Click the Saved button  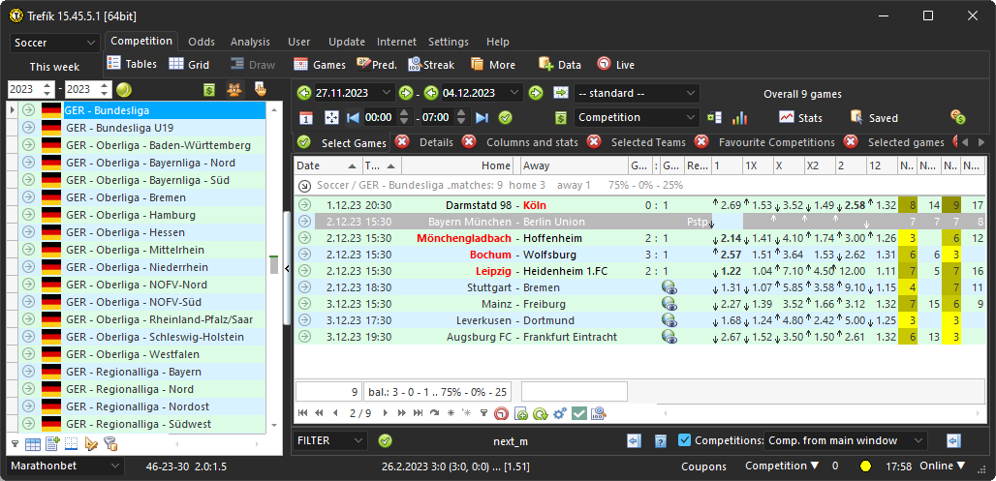(873, 117)
